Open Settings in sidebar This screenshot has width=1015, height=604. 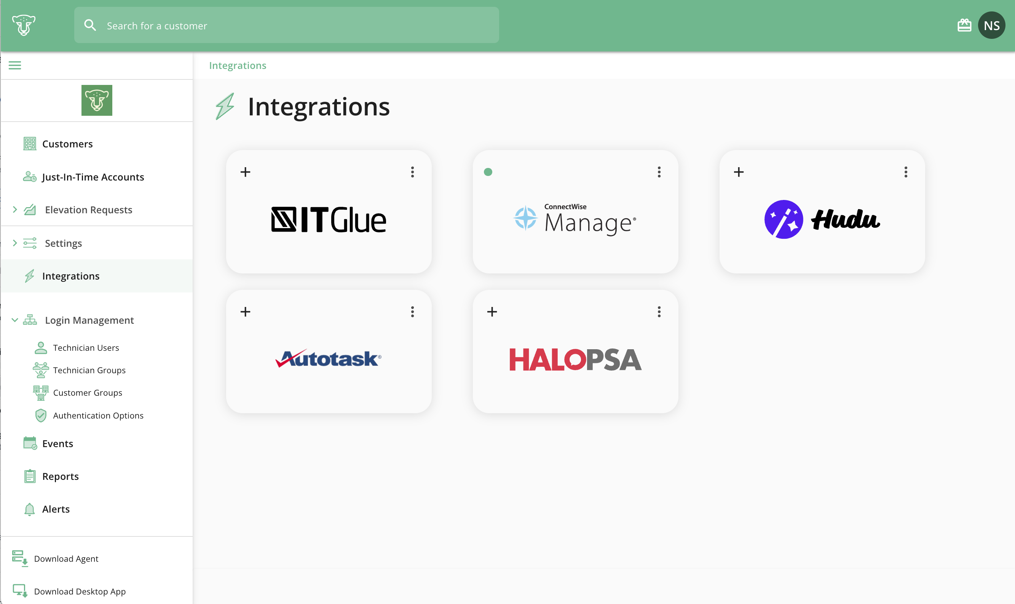pyautogui.click(x=63, y=243)
